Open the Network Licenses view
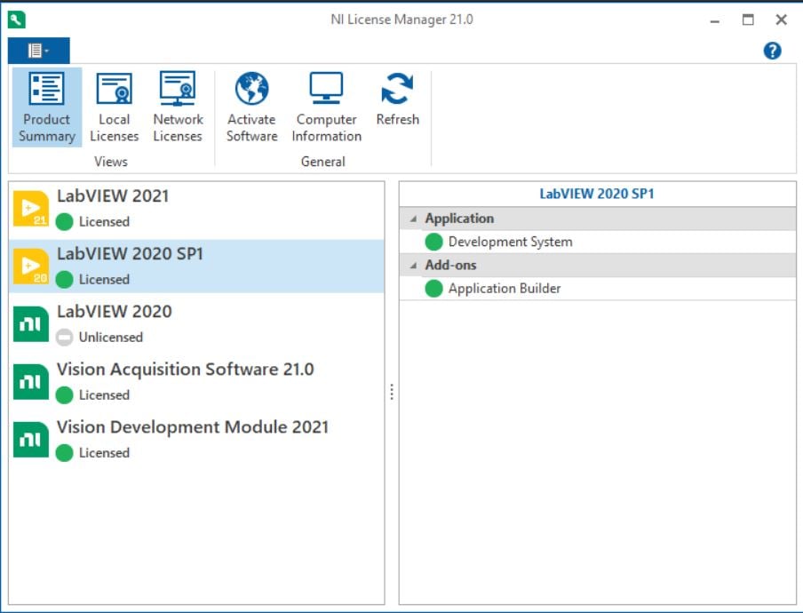 (178, 107)
